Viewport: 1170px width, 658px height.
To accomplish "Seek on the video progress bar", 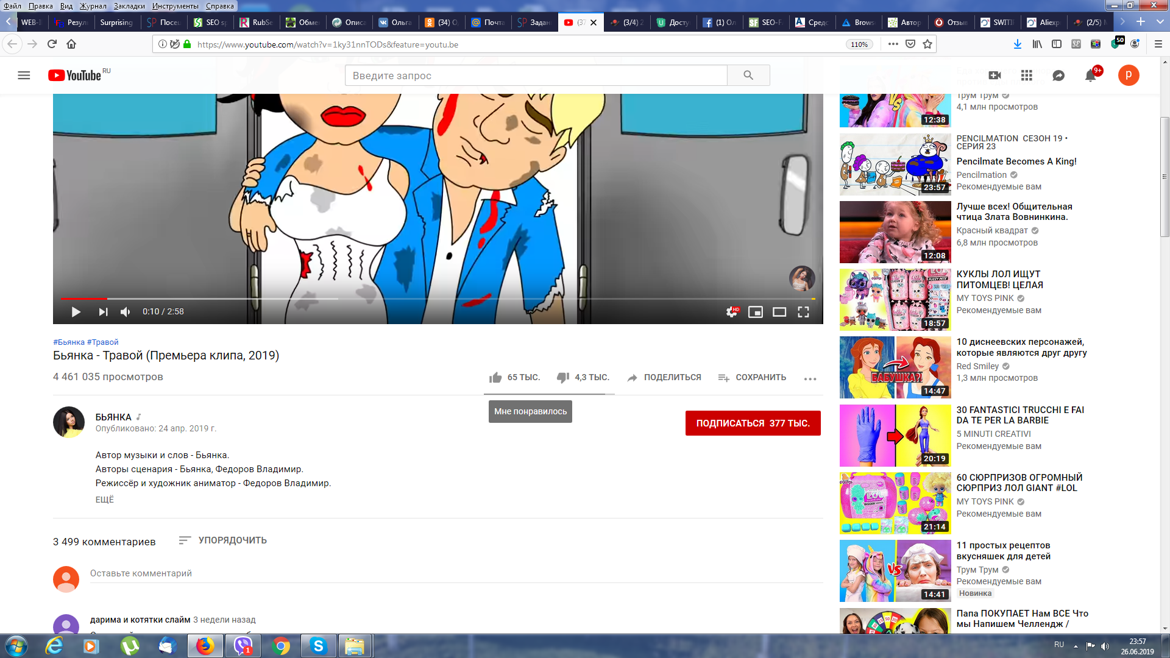I will pyautogui.click(x=438, y=299).
